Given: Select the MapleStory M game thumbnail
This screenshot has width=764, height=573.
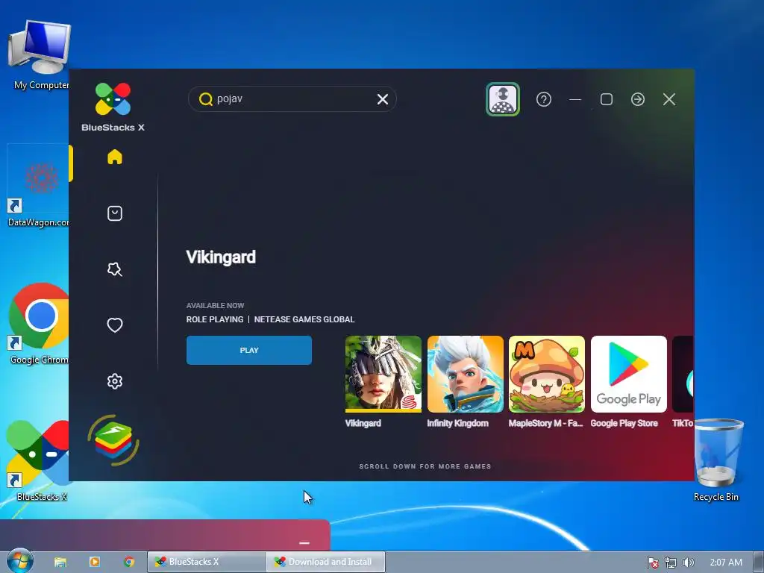Looking at the screenshot, I should 547,374.
